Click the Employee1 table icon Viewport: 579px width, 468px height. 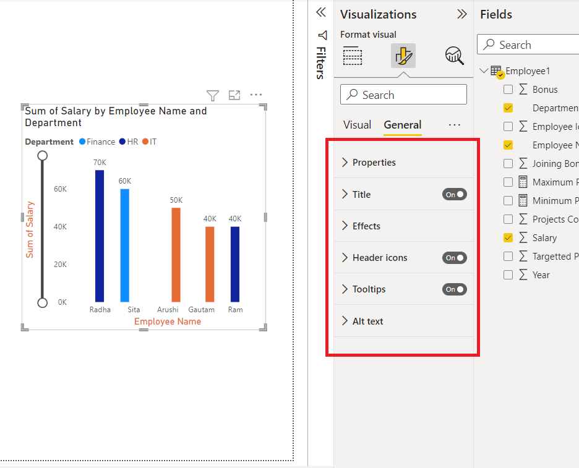pos(497,71)
